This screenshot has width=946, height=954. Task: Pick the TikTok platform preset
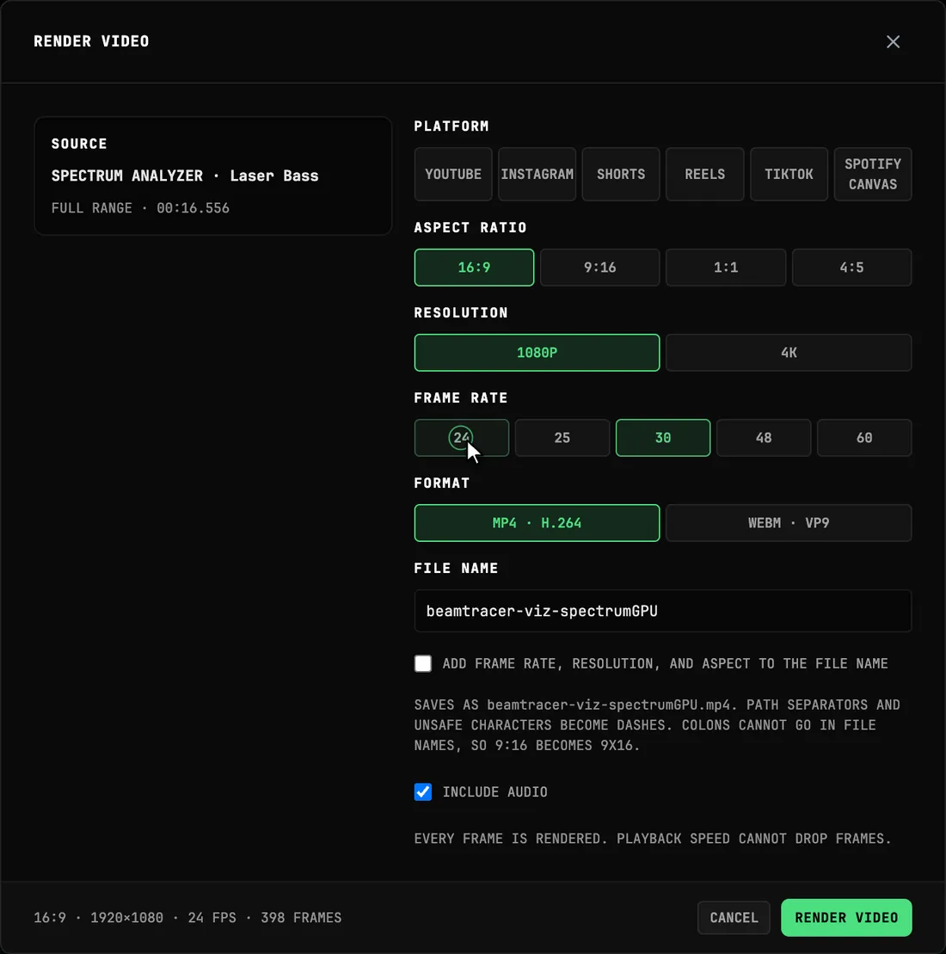789,174
